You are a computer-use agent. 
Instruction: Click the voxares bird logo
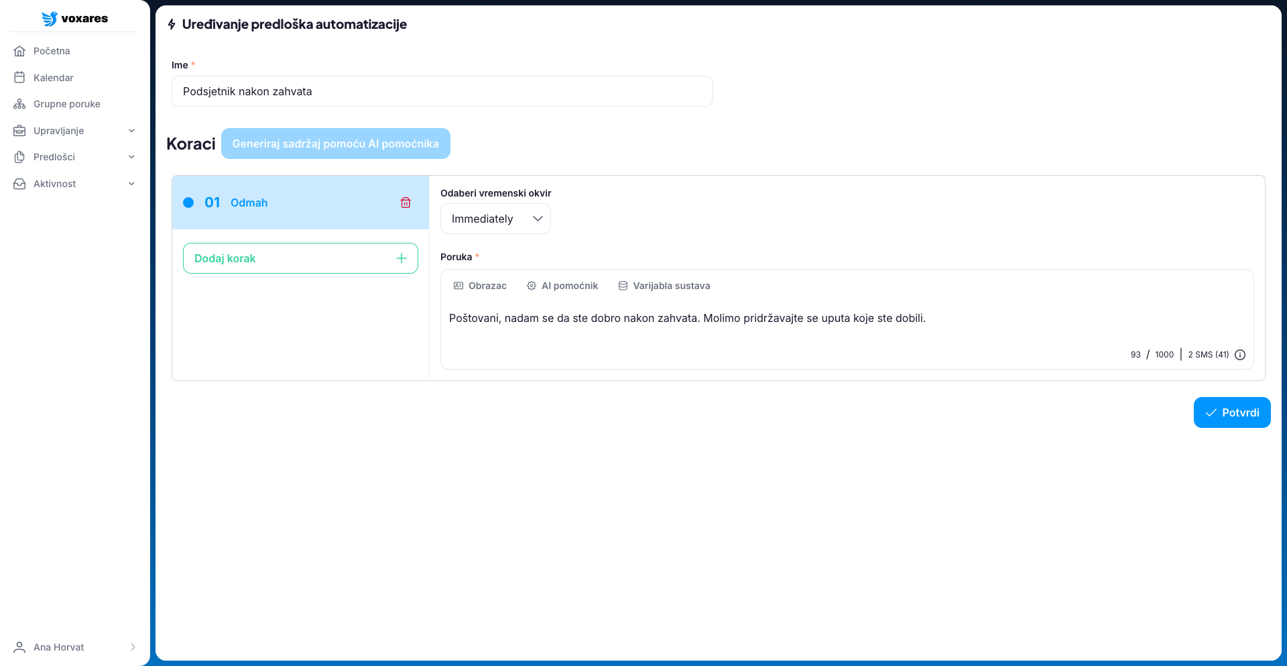tap(50, 19)
